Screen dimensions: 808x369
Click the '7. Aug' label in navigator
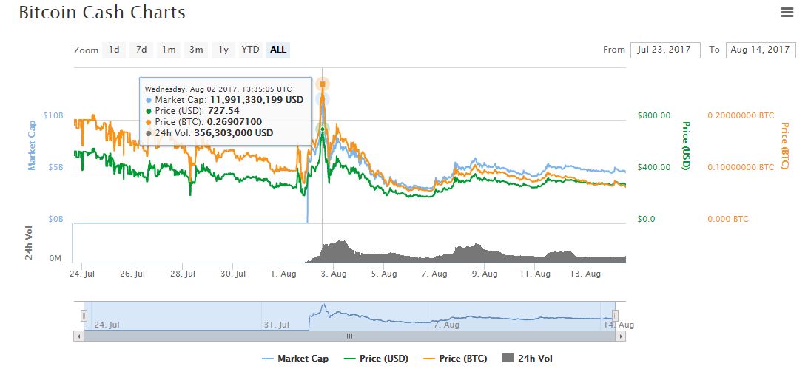(447, 325)
